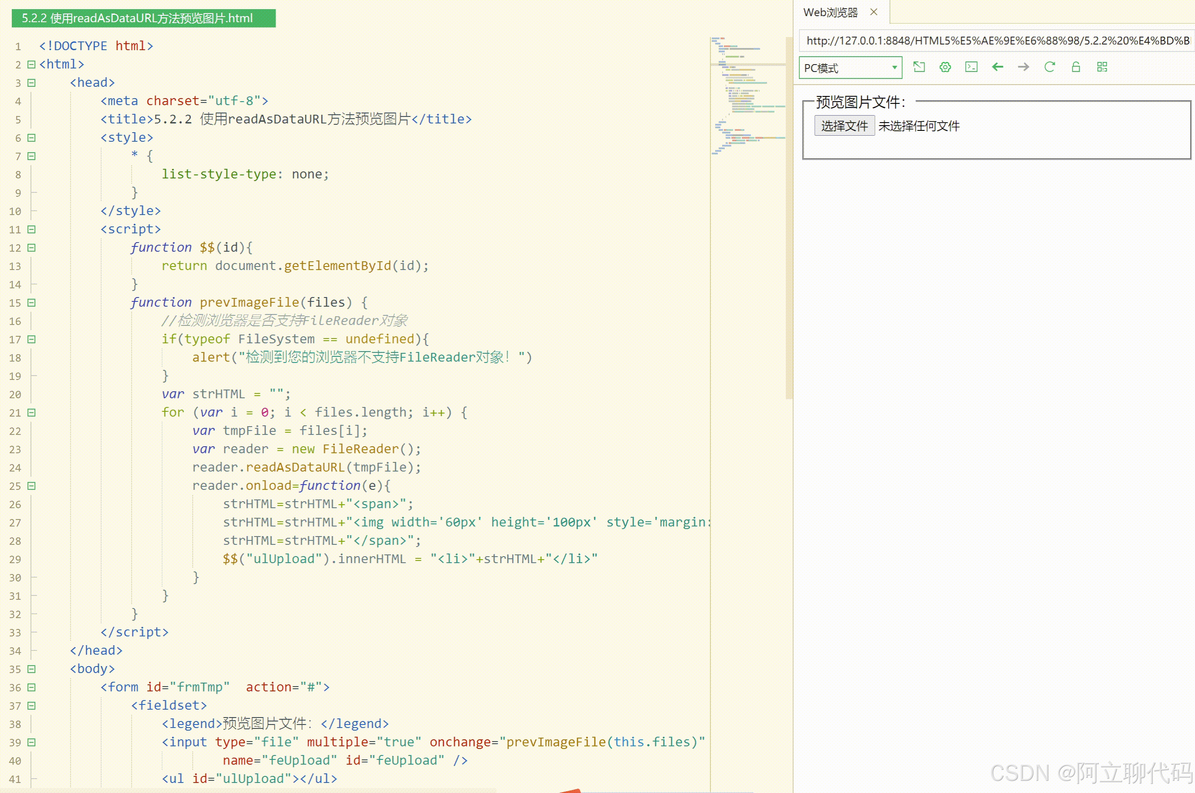Click the comment text on line 16

click(285, 320)
